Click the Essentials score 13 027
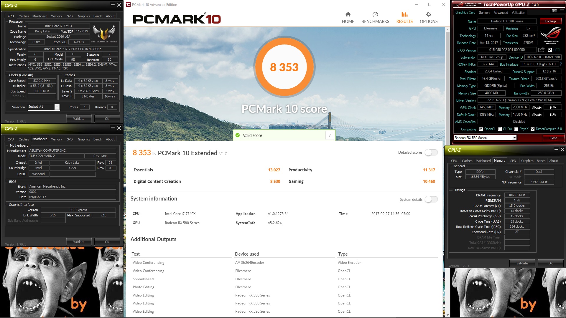The width and height of the screenshot is (566, 318). 274,170
